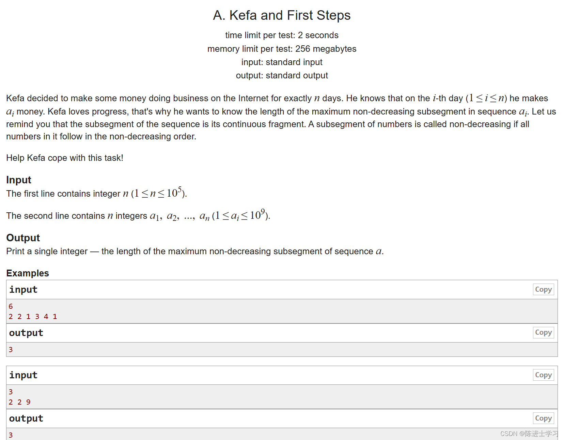This screenshot has width=563, height=440.
Task: Select the first output header label
Action: [26, 332]
